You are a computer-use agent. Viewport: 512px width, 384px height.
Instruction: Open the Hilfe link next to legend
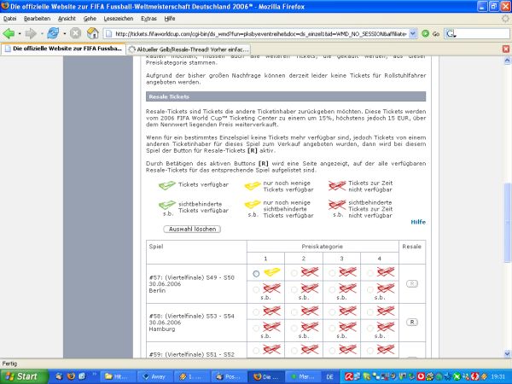coord(418,221)
